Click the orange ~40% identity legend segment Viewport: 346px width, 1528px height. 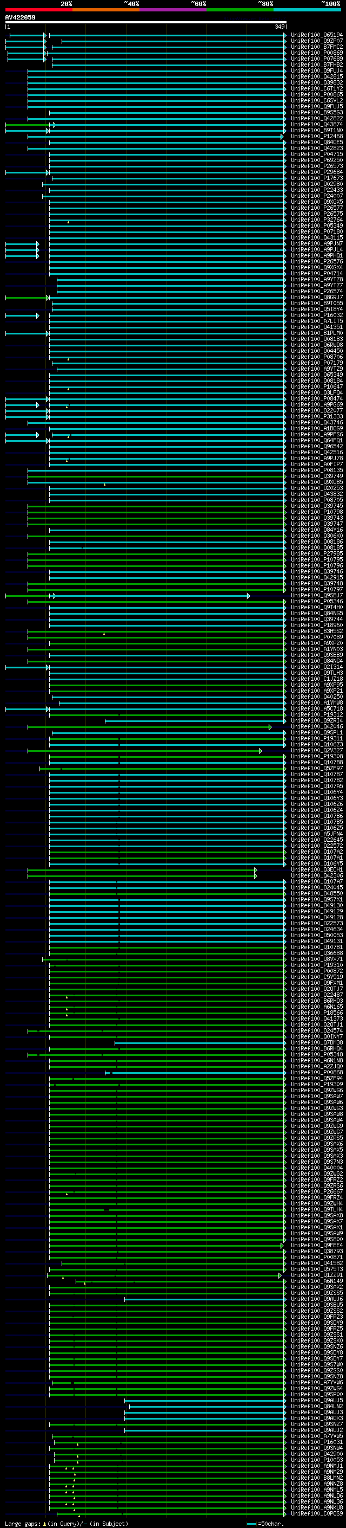[106, 10]
